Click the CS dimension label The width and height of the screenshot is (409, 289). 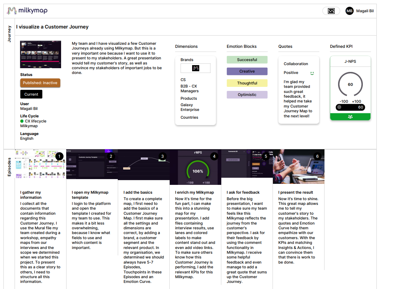point(183,80)
